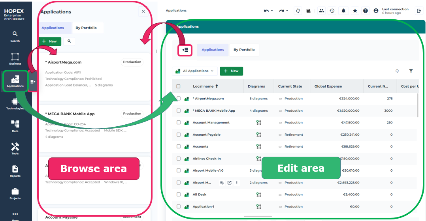Click the green New button above the table

(x=232, y=71)
